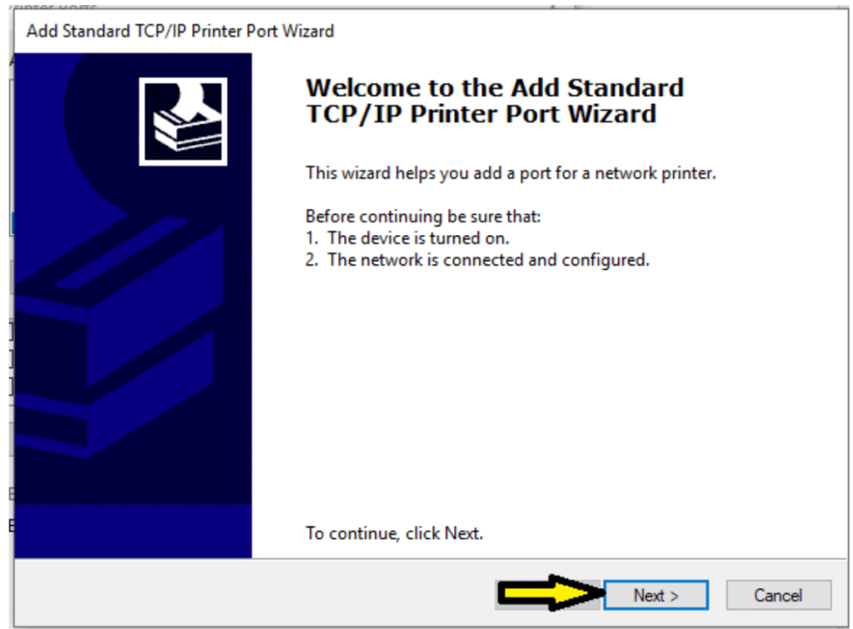853x629 pixels.
Task: Click the bold Welcome heading
Action: click(494, 101)
